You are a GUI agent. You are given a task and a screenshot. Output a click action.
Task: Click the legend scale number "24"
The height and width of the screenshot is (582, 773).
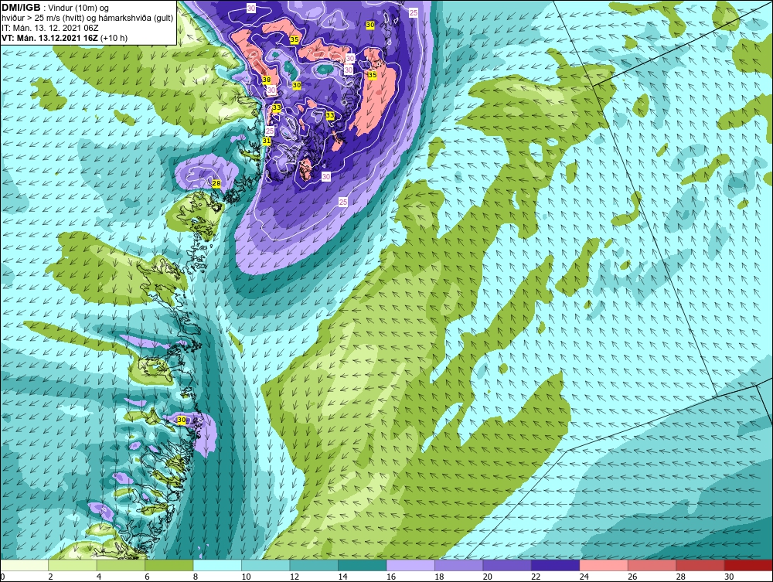(584, 577)
